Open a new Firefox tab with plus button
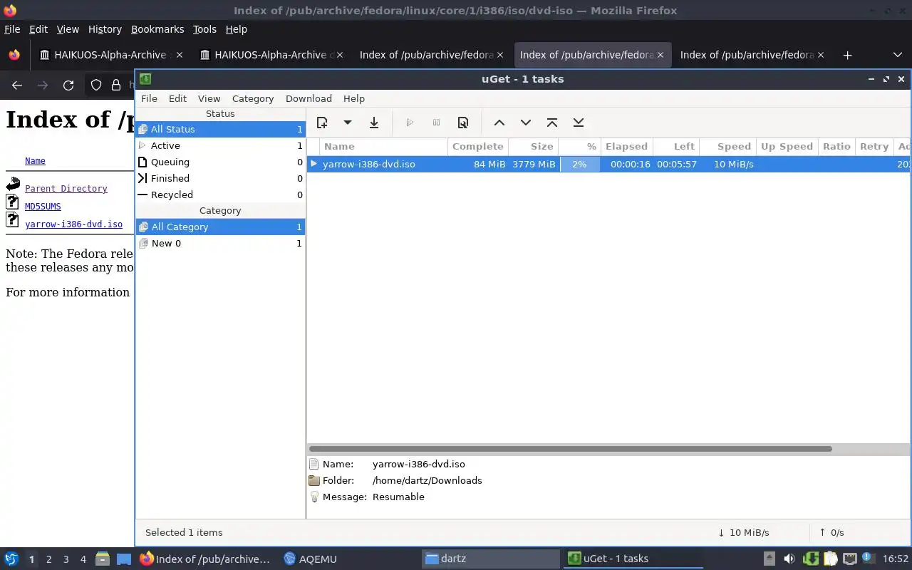This screenshot has height=570, width=912. pos(847,55)
